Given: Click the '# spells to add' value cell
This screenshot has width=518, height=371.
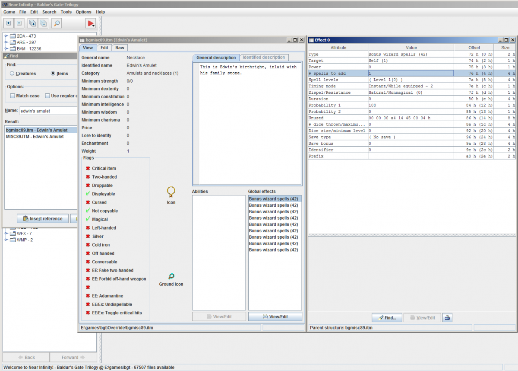Looking at the screenshot, I should pyautogui.click(x=411, y=74).
